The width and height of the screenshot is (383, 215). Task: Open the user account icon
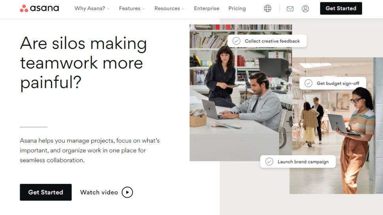tap(305, 8)
